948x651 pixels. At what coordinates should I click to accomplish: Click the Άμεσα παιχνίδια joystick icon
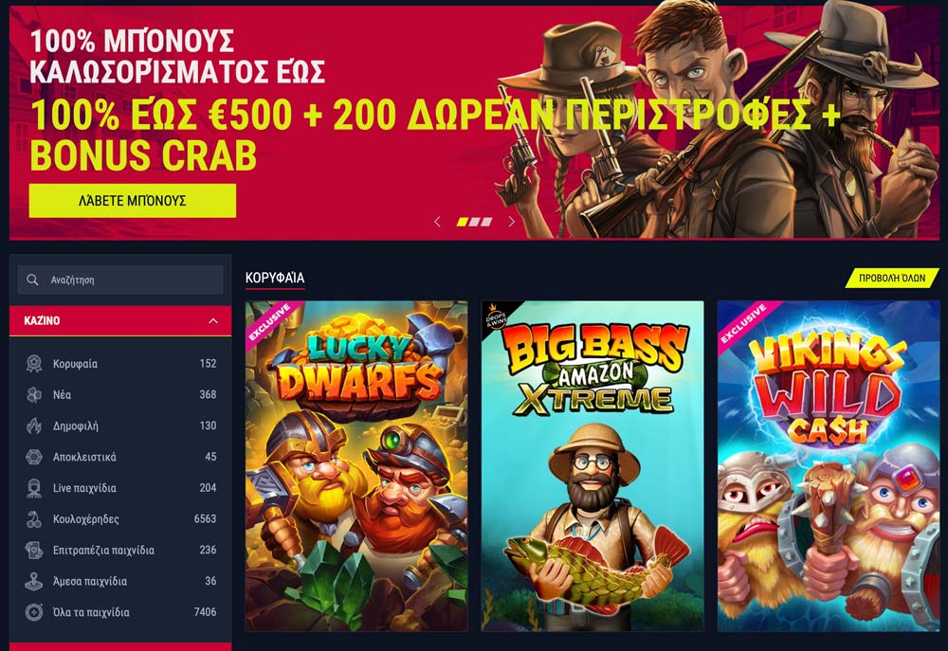click(x=34, y=582)
